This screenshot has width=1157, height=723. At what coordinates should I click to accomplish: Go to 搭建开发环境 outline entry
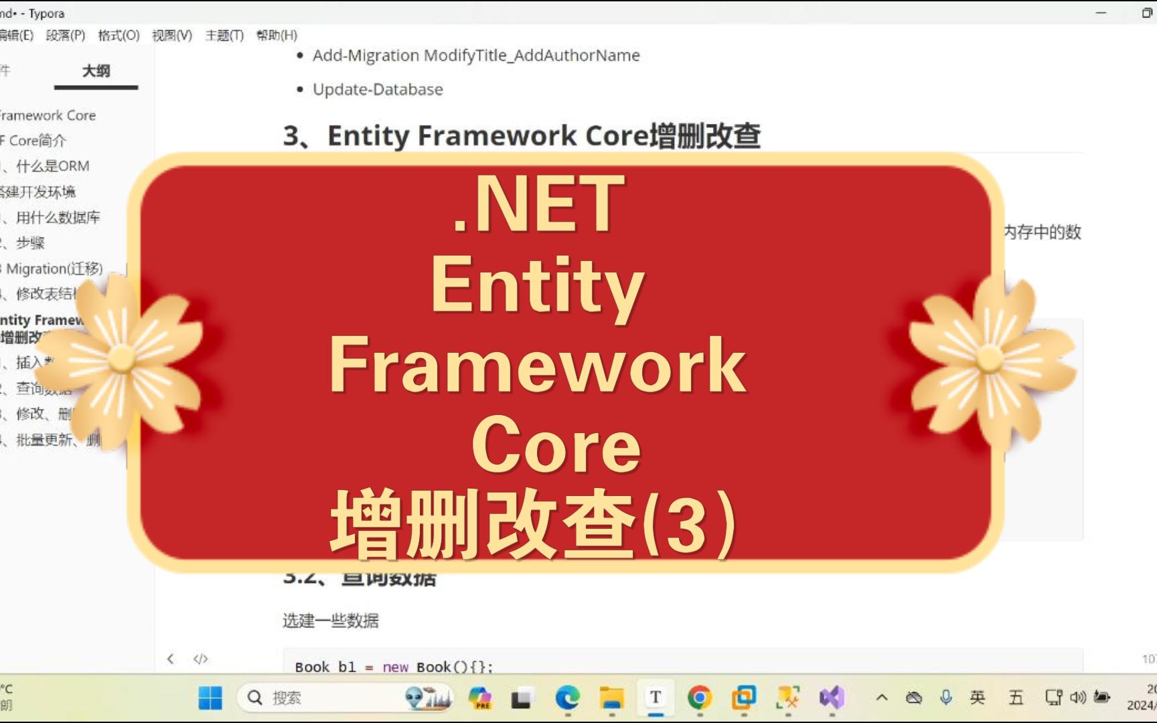point(38,192)
